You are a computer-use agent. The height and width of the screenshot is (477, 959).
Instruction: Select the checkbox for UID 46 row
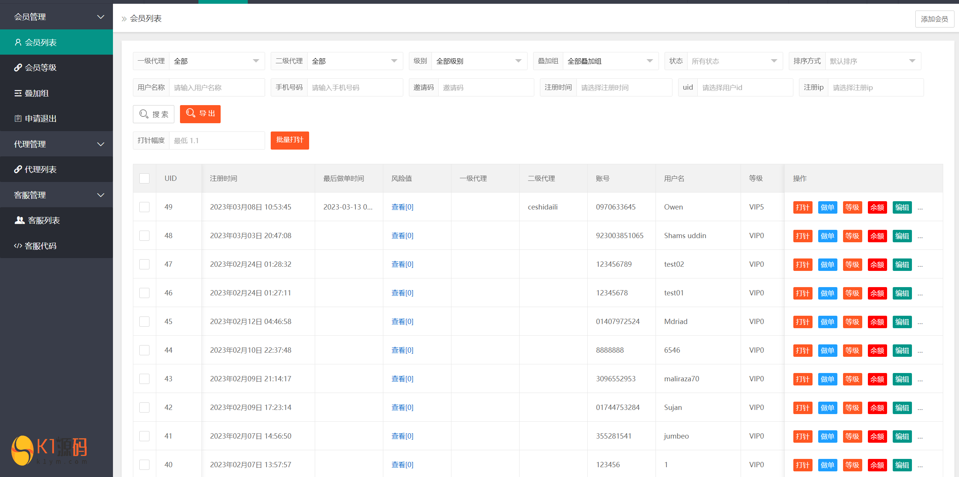tap(144, 293)
